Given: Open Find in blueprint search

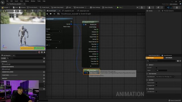Looking at the screenshot, I should click(x=69, y=7).
